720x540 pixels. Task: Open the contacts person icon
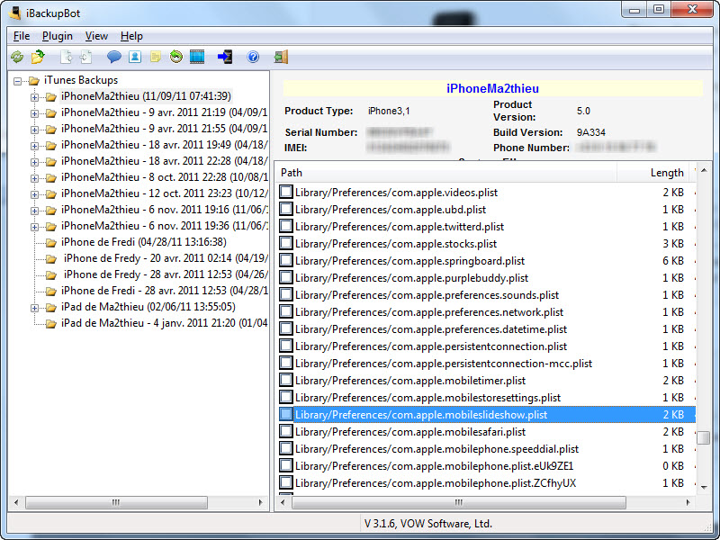[135, 57]
